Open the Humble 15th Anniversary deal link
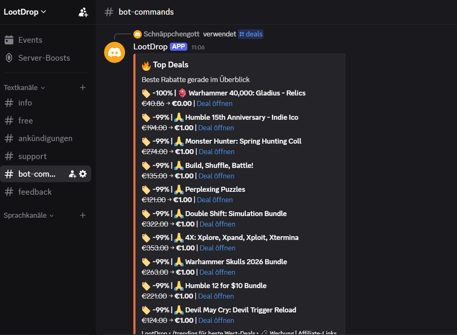Image resolution: width=457 pixels, height=335 pixels. (x=216, y=128)
